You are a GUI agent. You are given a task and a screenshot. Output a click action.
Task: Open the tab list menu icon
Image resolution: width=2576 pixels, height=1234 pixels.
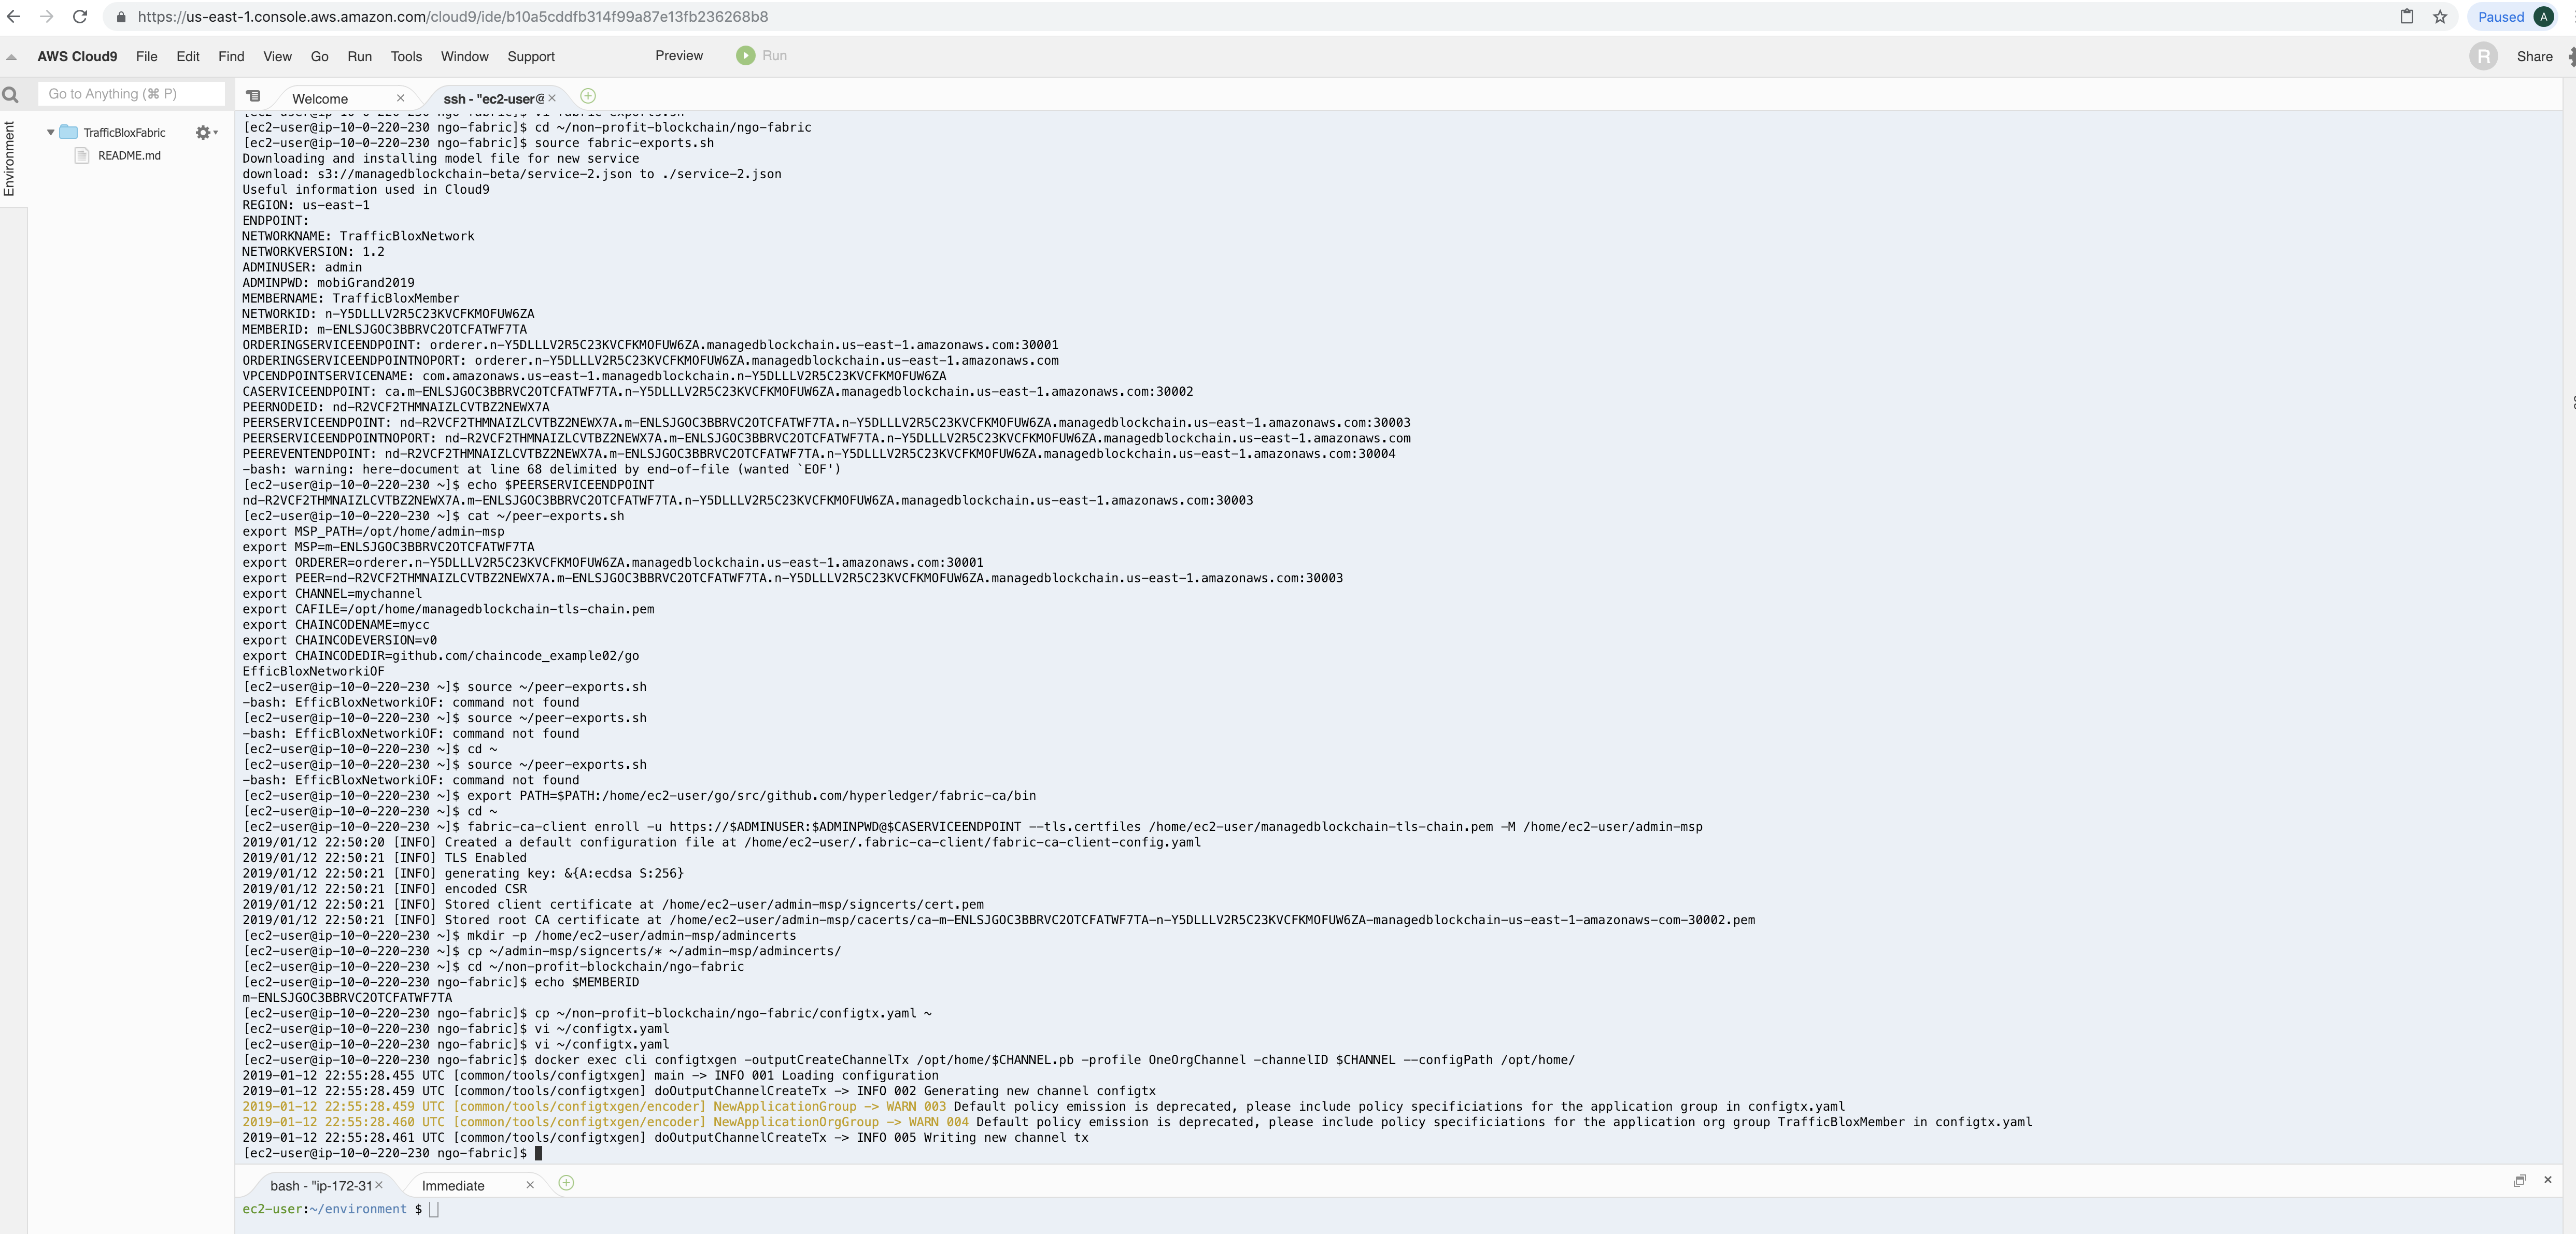point(254,97)
